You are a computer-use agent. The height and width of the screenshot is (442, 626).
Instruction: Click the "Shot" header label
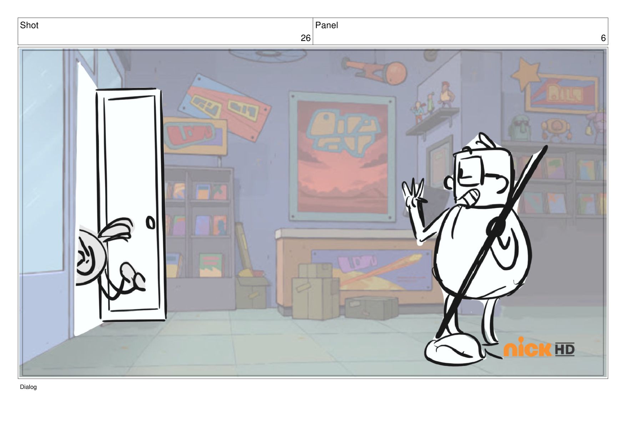click(29, 25)
